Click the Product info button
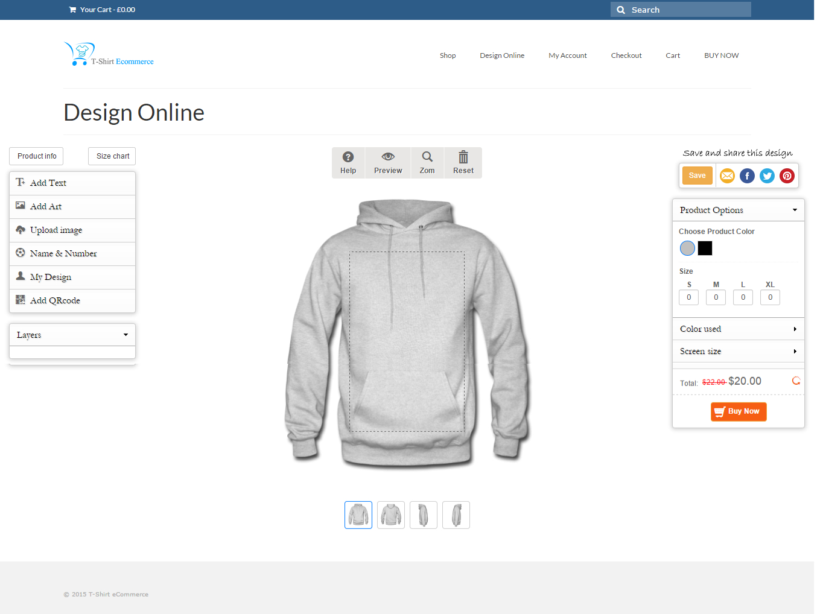The image size is (823, 614). pos(36,156)
